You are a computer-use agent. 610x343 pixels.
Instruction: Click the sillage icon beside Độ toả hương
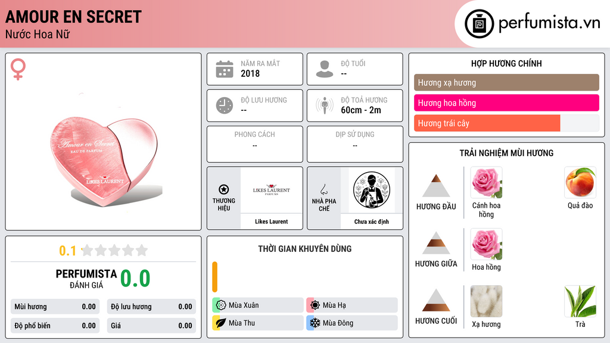[x=325, y=105]
